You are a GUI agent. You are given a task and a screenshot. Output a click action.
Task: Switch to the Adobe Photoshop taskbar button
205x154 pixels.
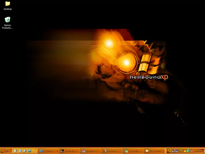click(69, 151)
